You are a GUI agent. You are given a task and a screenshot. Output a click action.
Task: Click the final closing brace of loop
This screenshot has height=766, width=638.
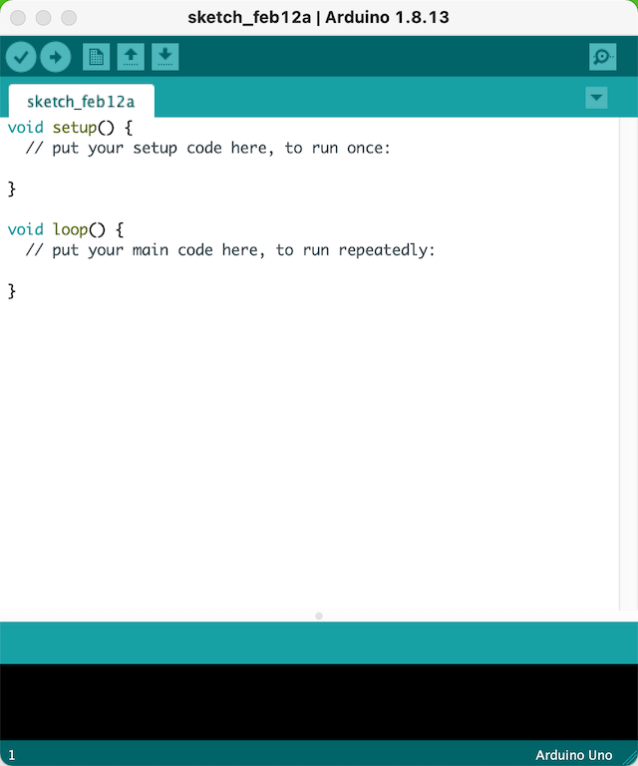click(12, 291)
